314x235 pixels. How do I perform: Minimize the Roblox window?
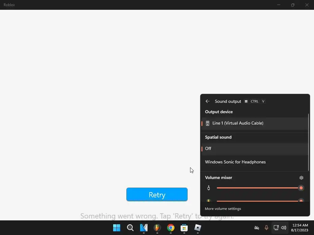click(x=278, y=5)
